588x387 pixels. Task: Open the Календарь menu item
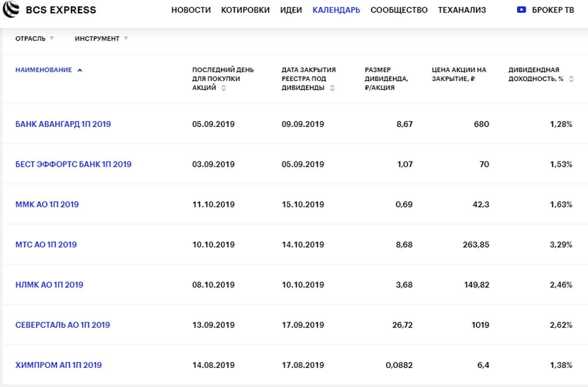(x=336, y=10)
